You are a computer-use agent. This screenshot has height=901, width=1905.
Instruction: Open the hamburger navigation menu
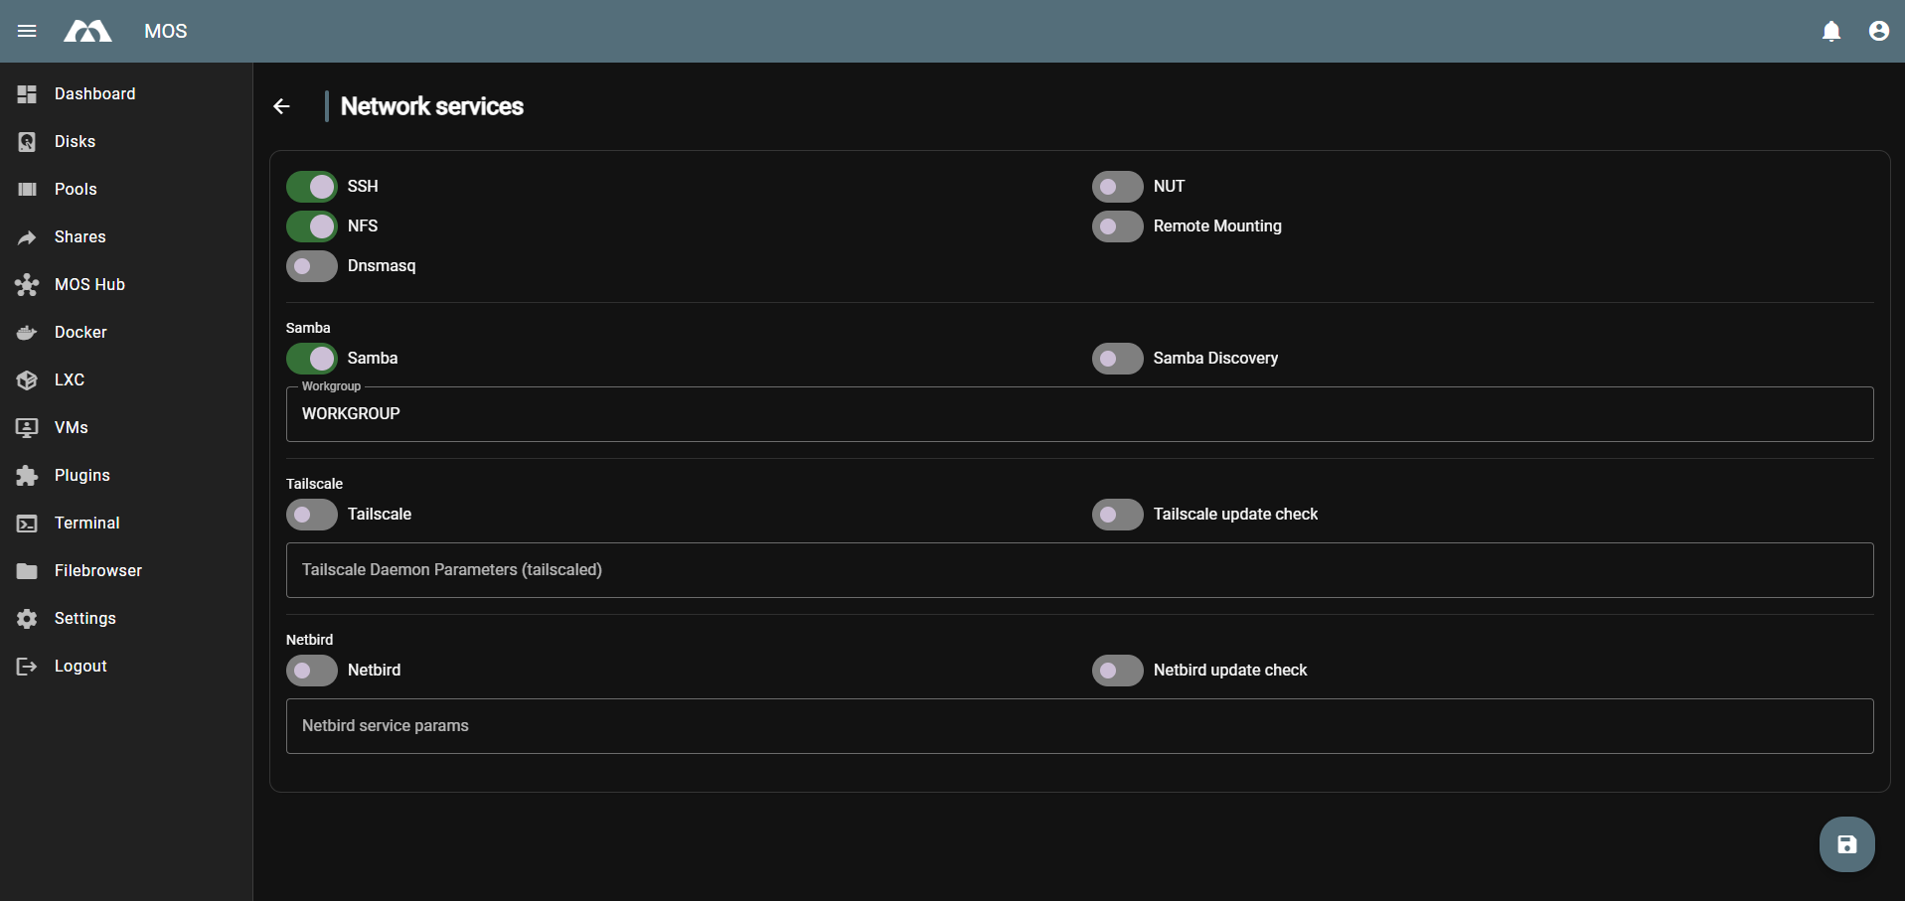[x=27, y=31]
